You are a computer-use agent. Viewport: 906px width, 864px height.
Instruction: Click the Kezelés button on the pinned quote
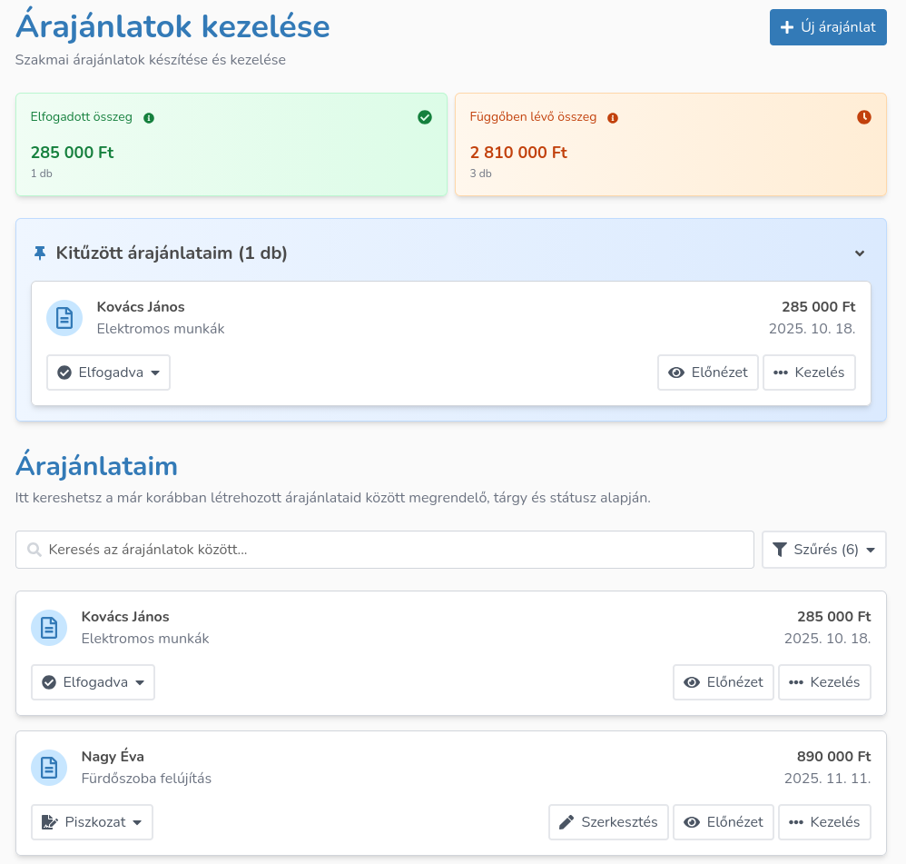[809, 372]
